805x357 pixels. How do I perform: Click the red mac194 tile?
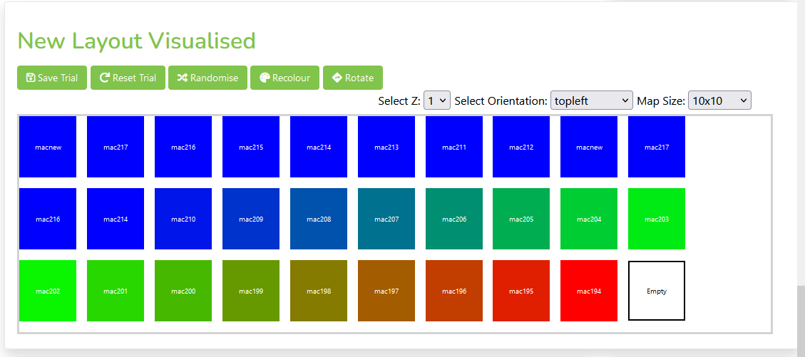(588, 291)
